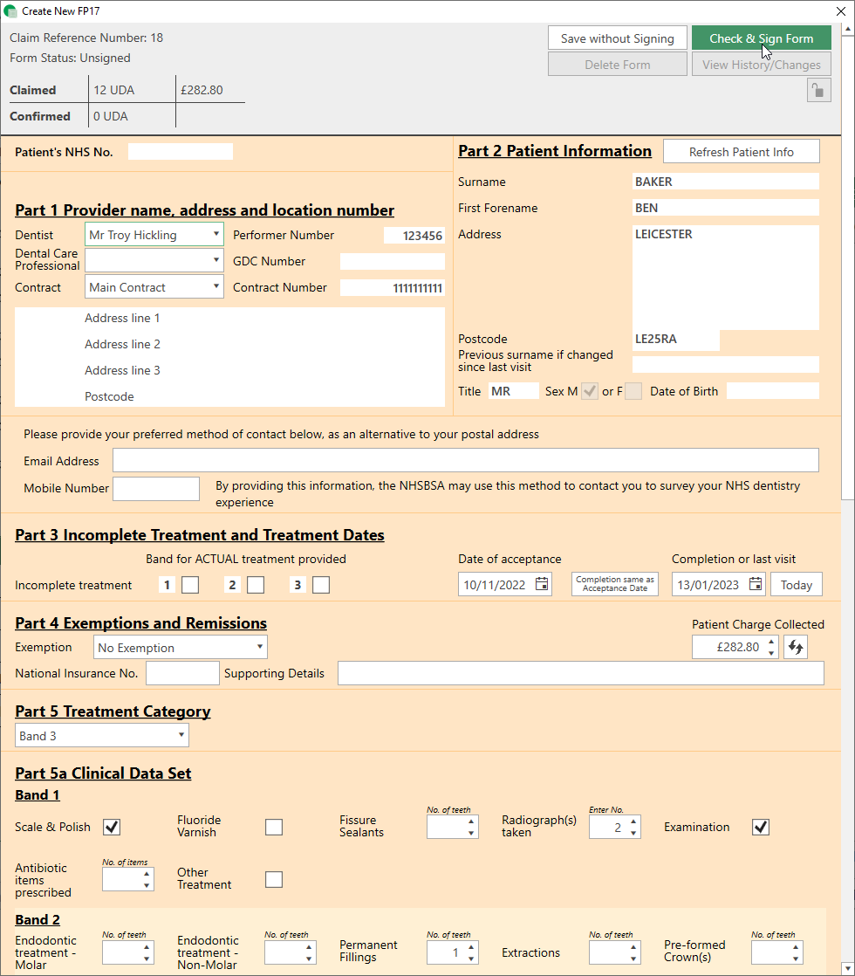The width and height of the screenshot is (855, 976).
Task: Open the Date of acceptance calendar picker
Action: (x=541, y=585)
